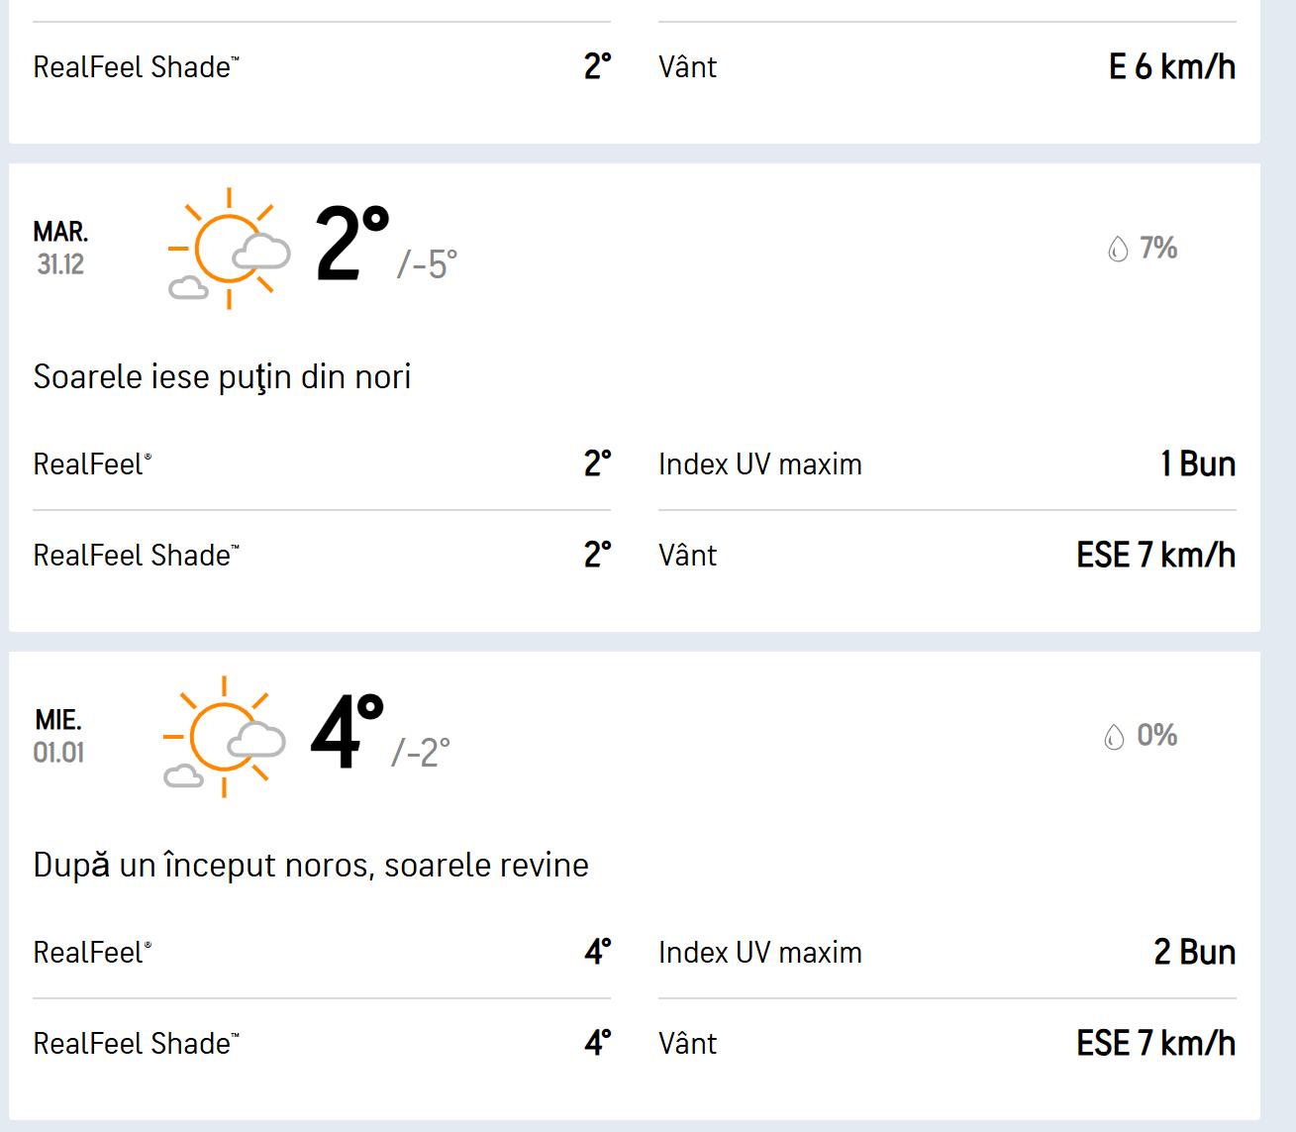Click the "2 Bun" UV index value
The image size is (1296, 1132).
click(1194, 953)
